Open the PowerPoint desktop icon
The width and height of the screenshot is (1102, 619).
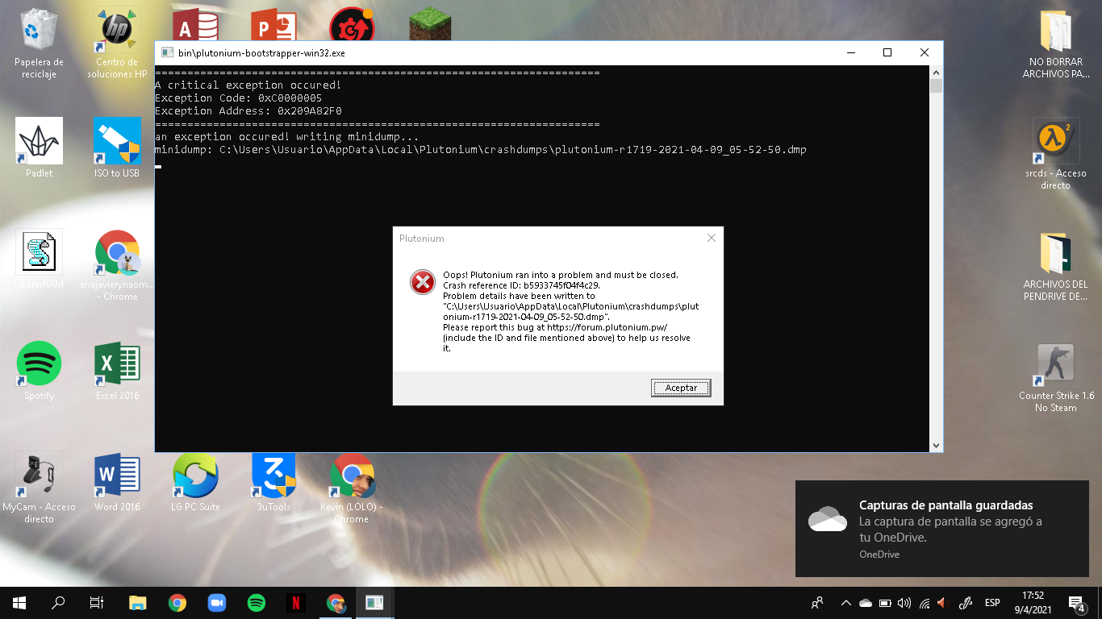(275, 24)
